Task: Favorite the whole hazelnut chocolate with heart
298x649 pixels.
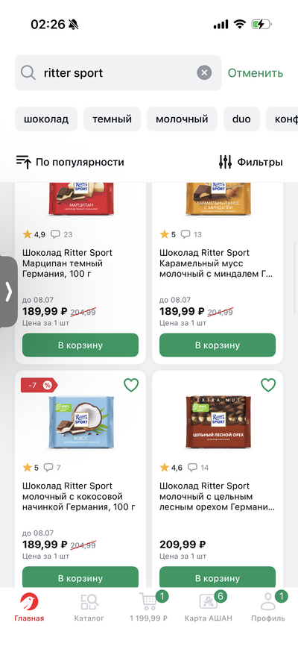Action: [268, 385]
